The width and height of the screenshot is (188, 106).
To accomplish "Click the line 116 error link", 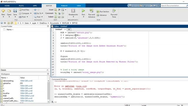I will tap(81, 86).
